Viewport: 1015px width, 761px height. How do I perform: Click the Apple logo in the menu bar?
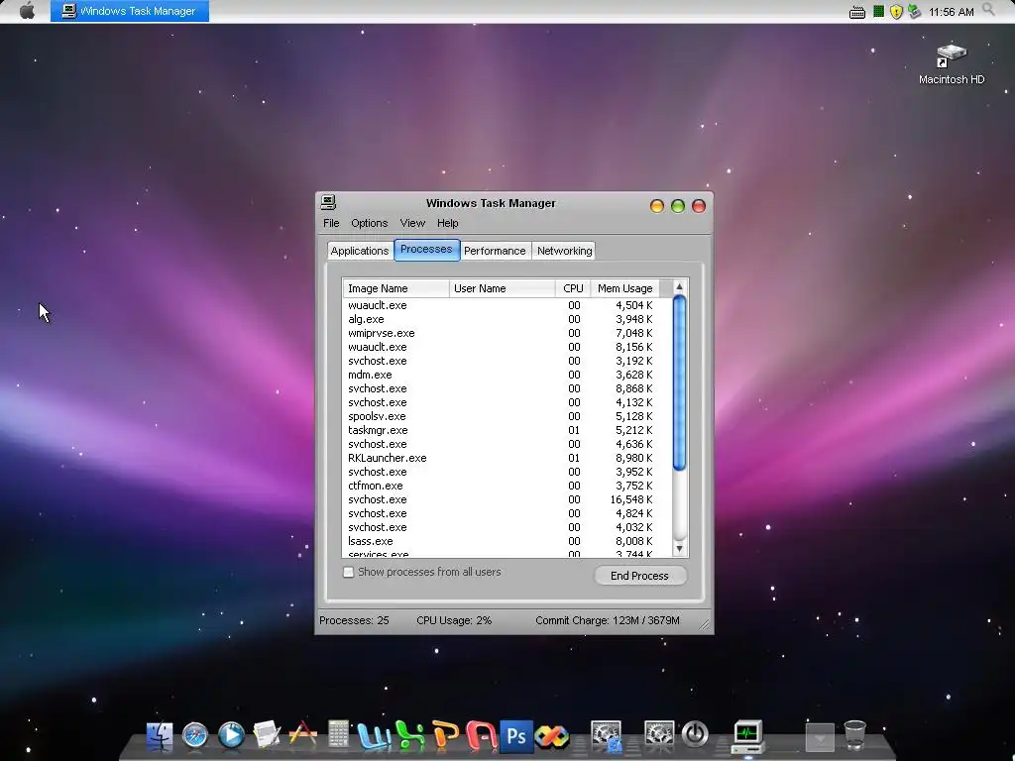(x=27, y=11)
